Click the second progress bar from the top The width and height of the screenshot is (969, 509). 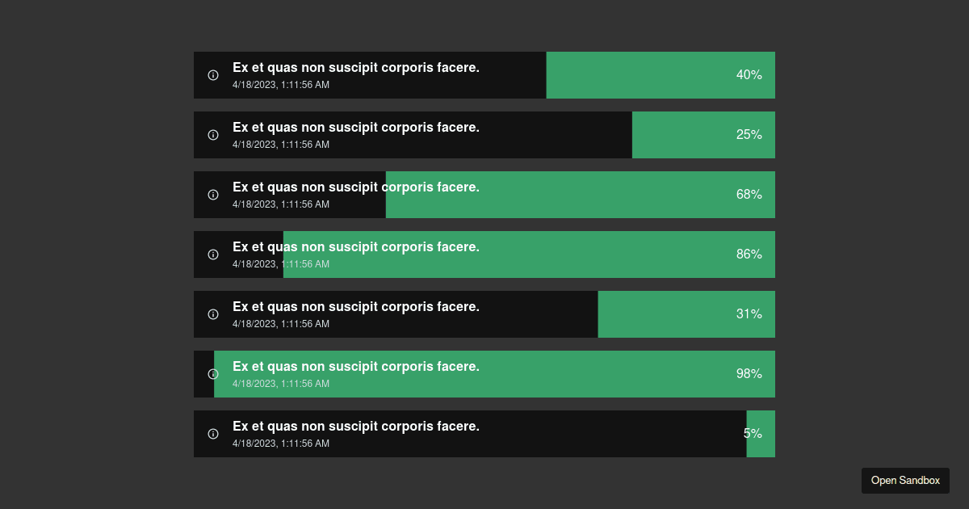484,135
